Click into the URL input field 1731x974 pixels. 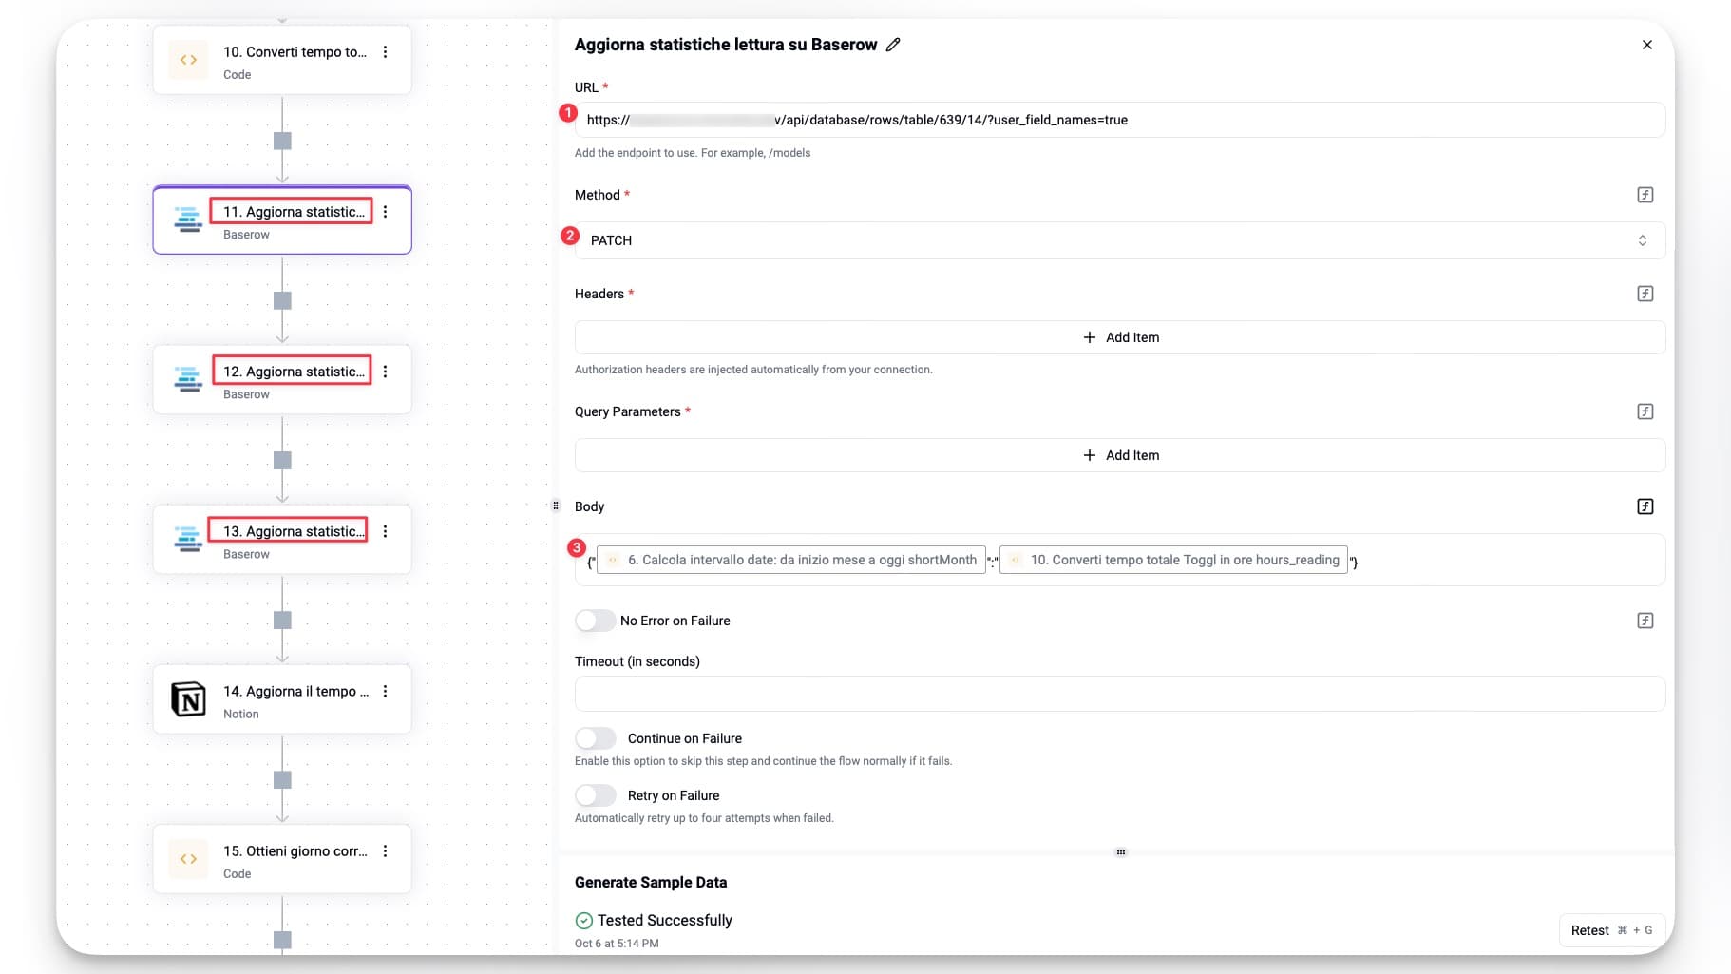point(1119,120)
